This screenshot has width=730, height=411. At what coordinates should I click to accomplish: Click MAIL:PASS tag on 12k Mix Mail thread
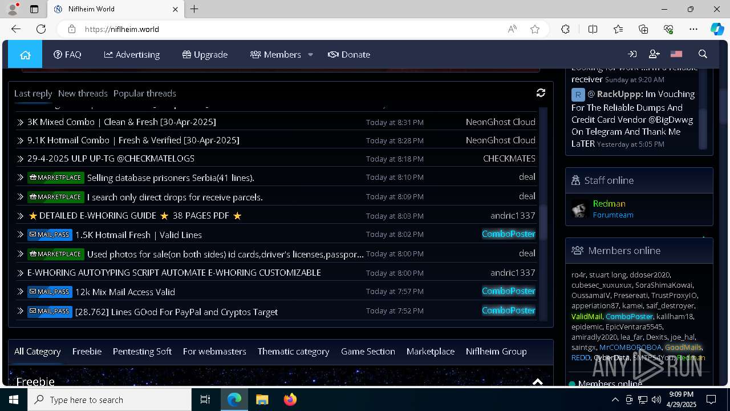[x=50, y=292]
